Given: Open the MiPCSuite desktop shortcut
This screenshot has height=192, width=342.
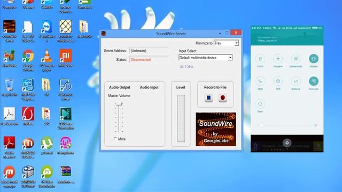Looking at the screenshot, I should [65, 58].
